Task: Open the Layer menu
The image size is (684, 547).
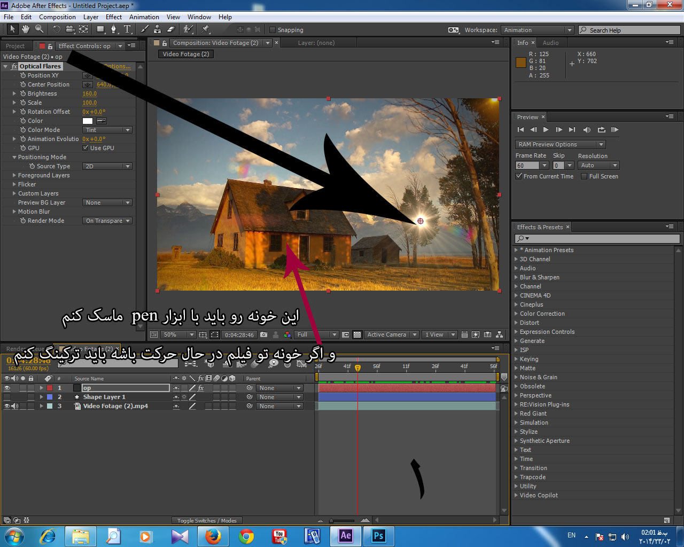Action: (x=91, y=17)
